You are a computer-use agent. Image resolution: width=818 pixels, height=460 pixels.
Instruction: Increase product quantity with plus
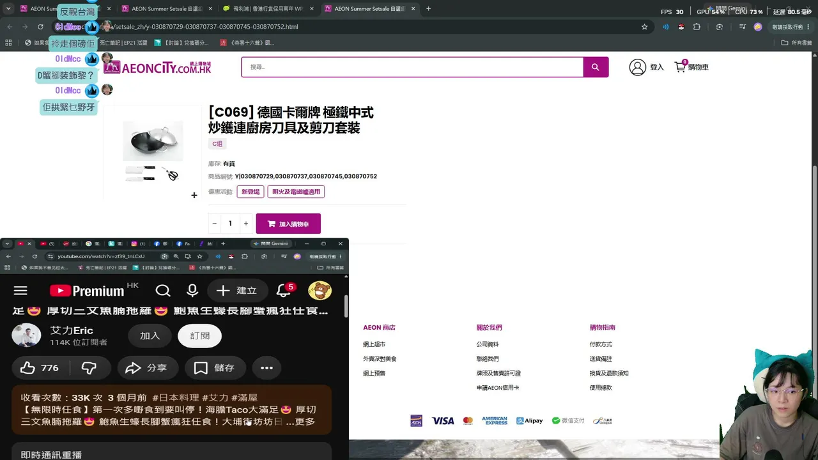[245, 224]
